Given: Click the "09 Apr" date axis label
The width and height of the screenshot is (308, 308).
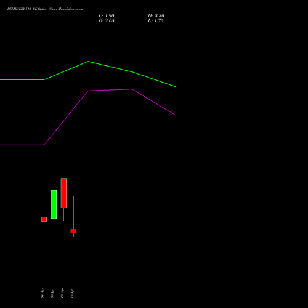Looking at the screenshot, I should point(52,293).
